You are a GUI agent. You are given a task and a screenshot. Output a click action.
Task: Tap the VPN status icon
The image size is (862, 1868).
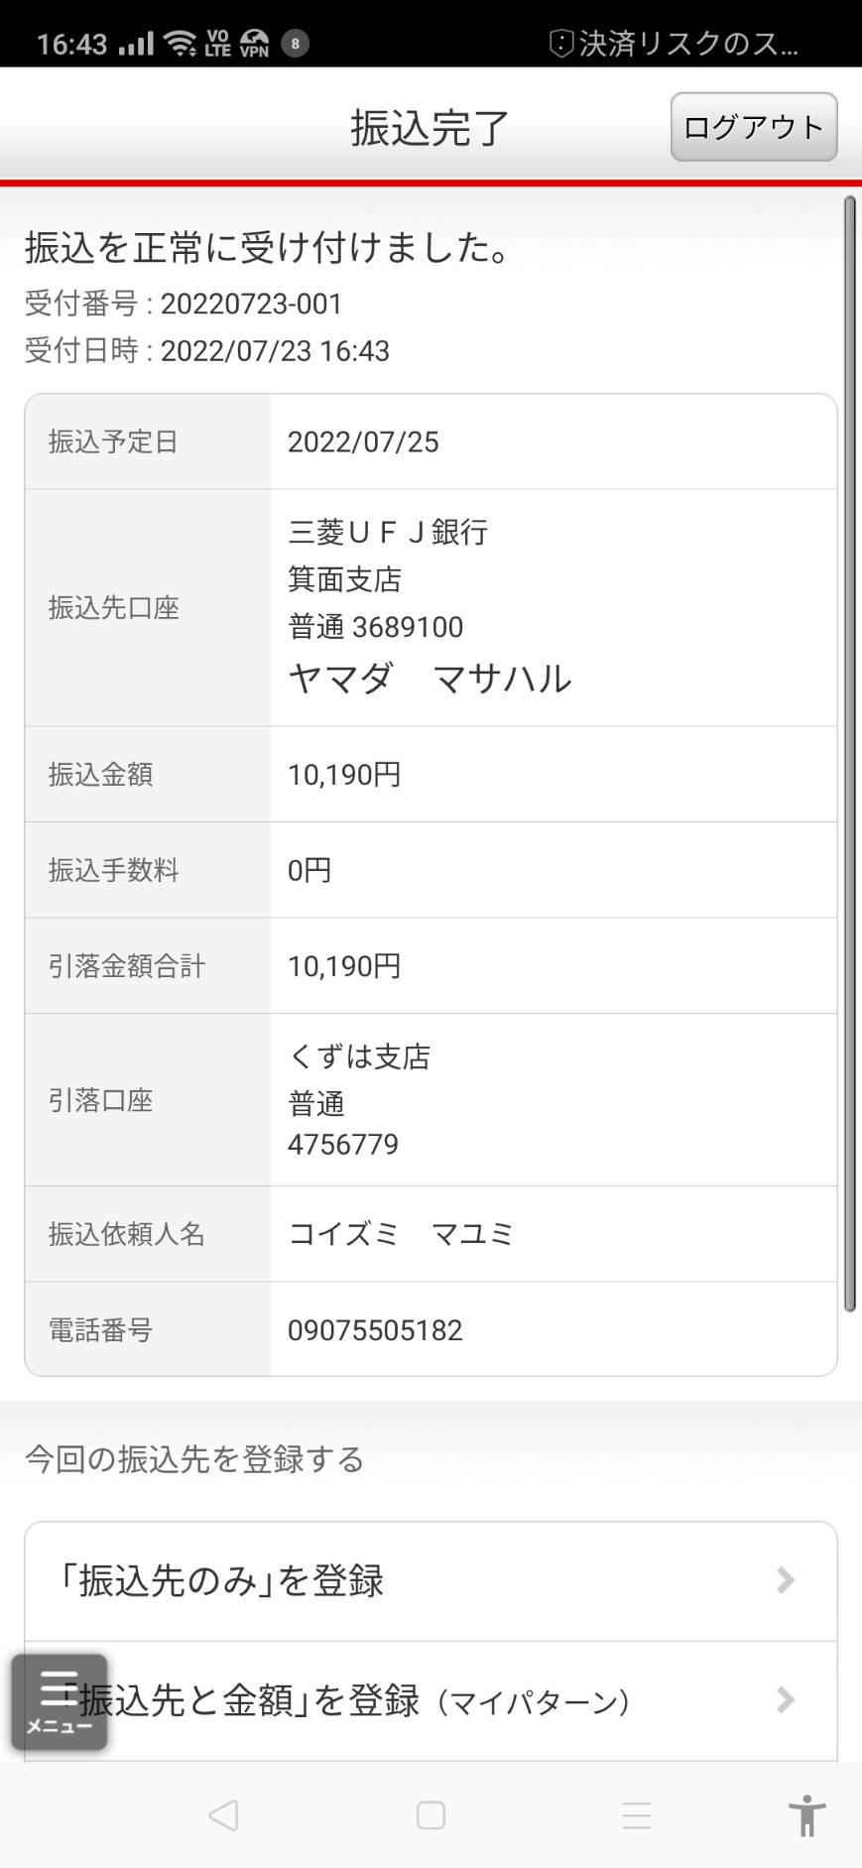pyautogui.click(x=255, y=43)
